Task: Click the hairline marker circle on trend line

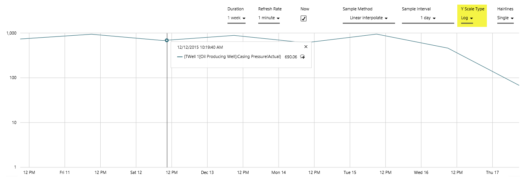Action: 167,40
